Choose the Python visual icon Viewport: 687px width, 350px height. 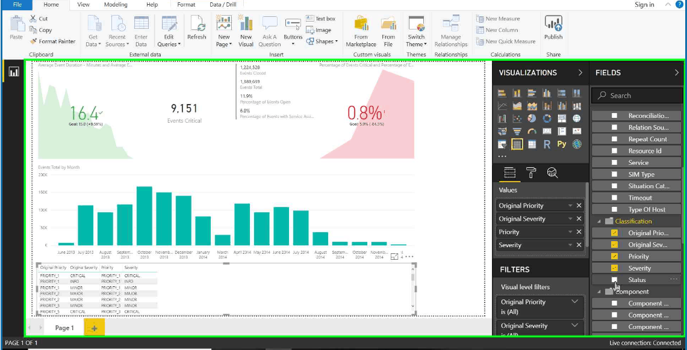[562, 144]
